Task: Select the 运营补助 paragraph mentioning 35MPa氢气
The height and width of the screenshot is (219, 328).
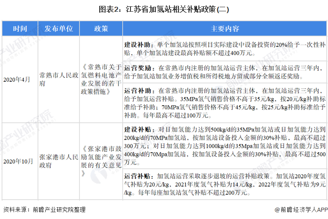Action: [225, 103]
